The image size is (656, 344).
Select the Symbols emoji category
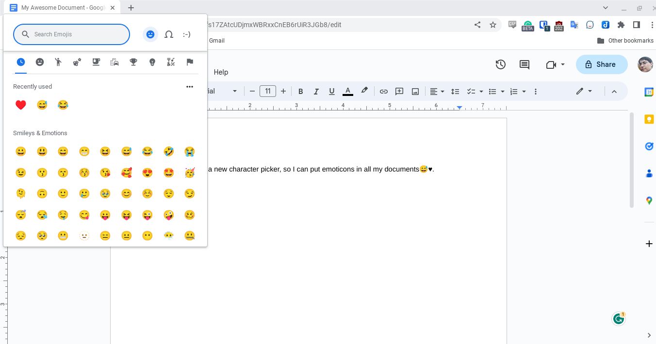coord(170,62)
